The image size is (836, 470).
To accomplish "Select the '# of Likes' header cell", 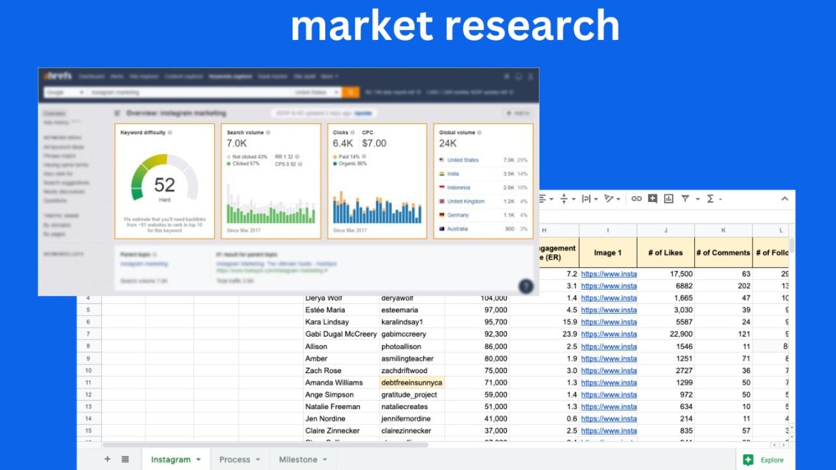I will [665, 252].
